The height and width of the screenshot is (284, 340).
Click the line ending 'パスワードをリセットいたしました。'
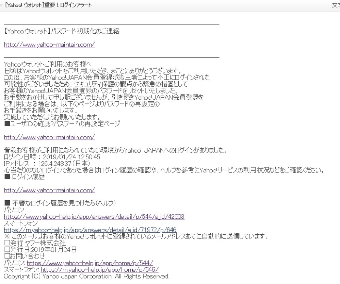(x=91, y=91)
